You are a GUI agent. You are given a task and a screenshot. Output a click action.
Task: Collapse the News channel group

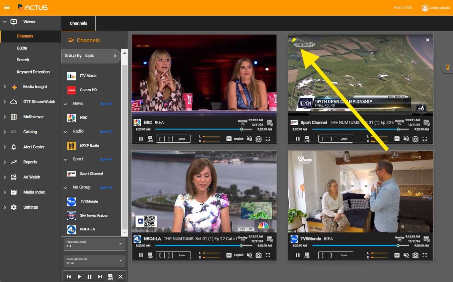click(x=66, y=104)
